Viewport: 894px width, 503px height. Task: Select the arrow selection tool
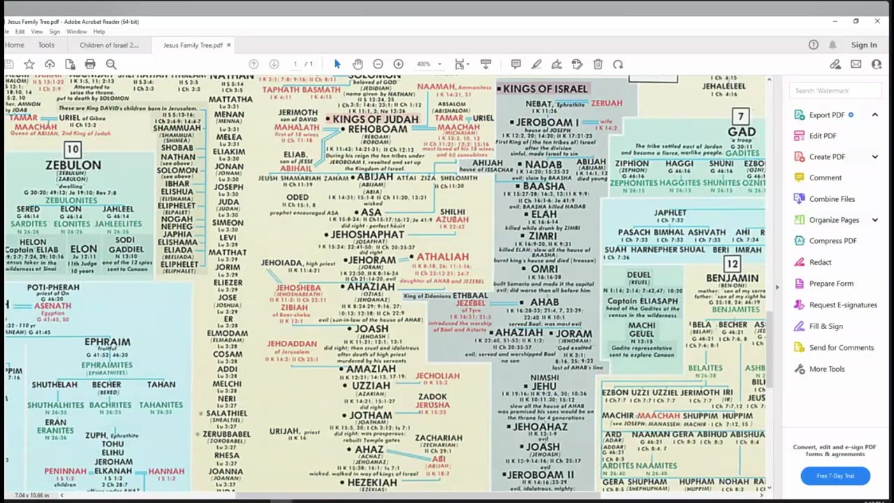337,64
